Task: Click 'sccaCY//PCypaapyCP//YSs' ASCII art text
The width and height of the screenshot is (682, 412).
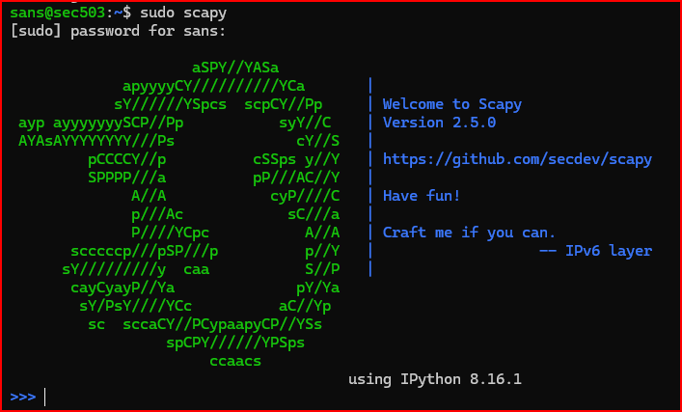Action: click(x=222, y=324)
